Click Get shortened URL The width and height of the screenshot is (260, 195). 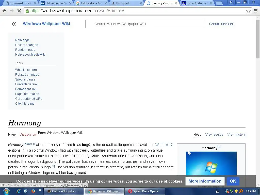[x=29, y=99]
